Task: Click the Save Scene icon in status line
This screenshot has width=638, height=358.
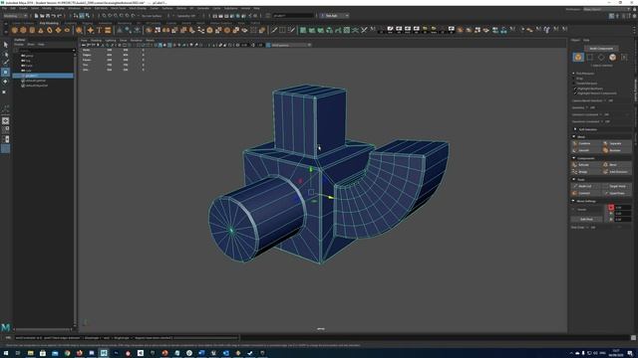Action: point(48,16)
